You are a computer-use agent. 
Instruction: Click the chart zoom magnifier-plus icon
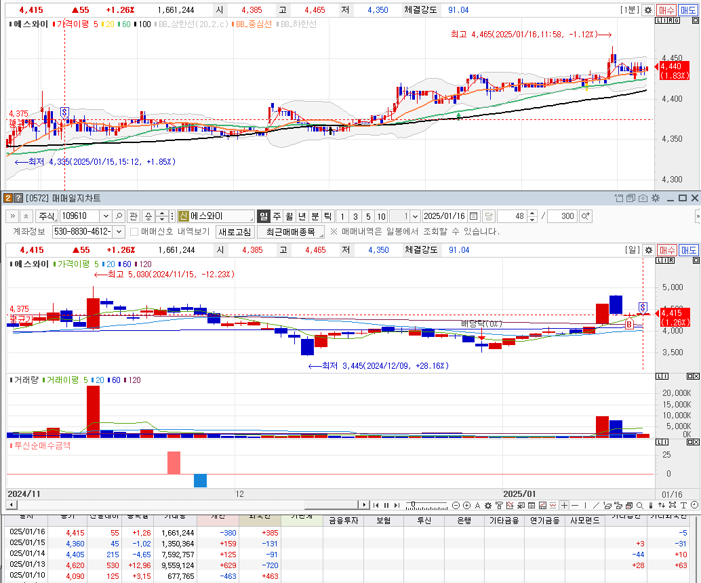point(585,216)
